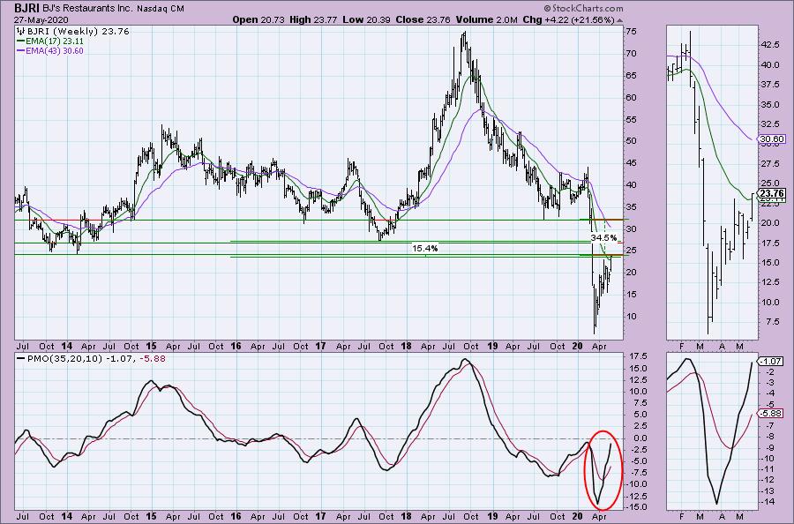Screen dimensions: 794x524
Task: Click the boxed "23.76" last-price tag in the zoom panel
Action: [773, 193]
